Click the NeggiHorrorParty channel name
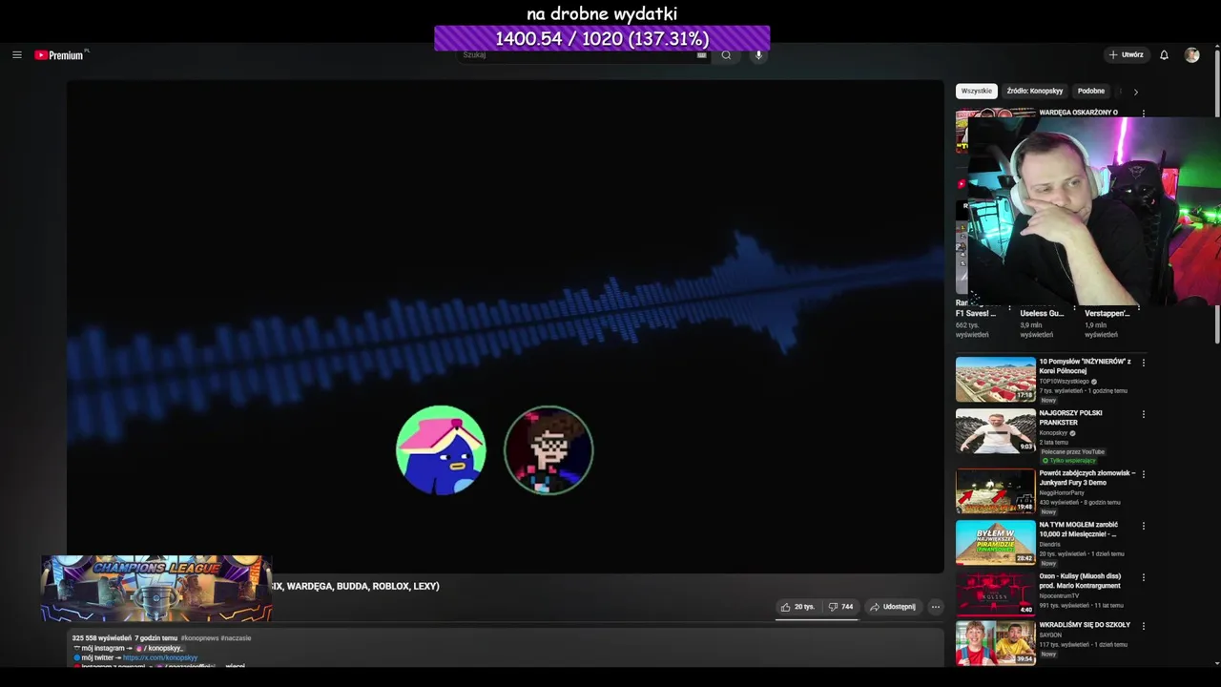 [1062, 493]
